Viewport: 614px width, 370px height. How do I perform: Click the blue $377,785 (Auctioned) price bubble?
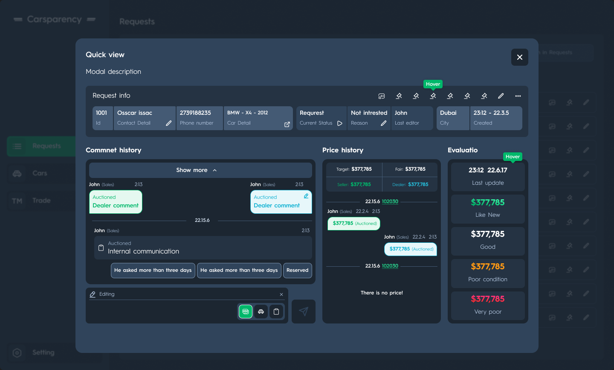pos(411,249)
